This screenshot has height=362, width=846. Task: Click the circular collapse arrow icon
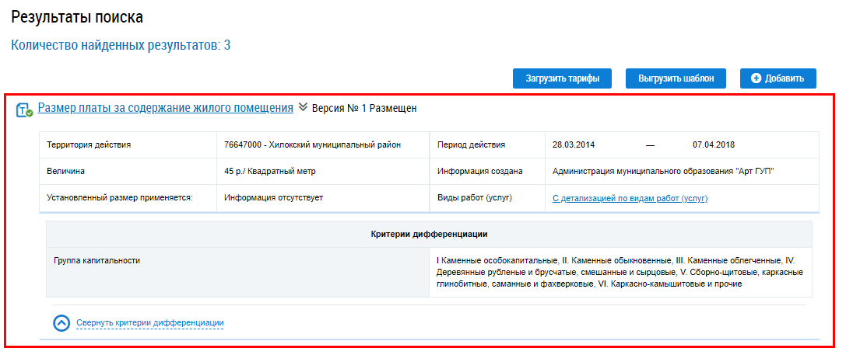(61, 323)
